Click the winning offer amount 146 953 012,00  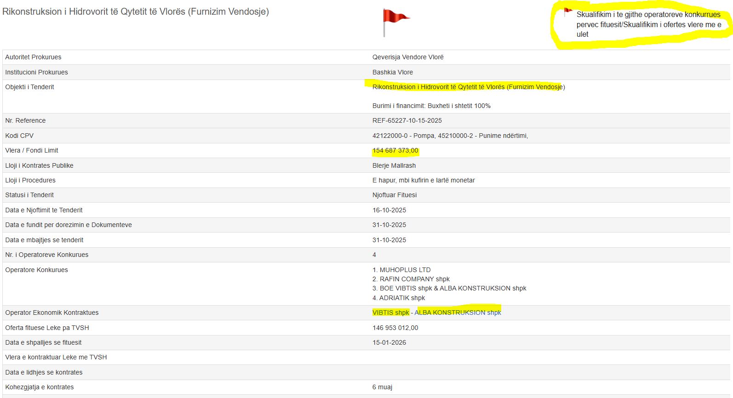[x=395, y=328]
